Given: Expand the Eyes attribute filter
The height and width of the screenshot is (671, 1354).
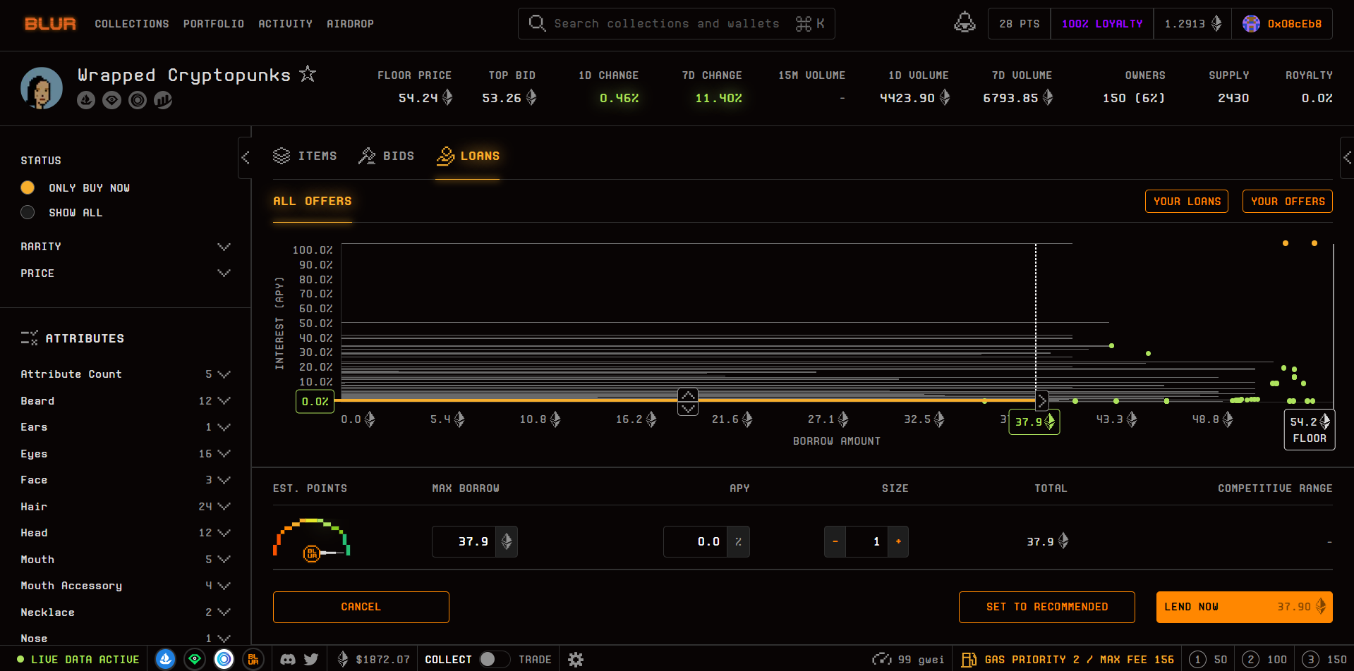Looking at the screenshot, I should pyautogui.click(x=126, y=454).
